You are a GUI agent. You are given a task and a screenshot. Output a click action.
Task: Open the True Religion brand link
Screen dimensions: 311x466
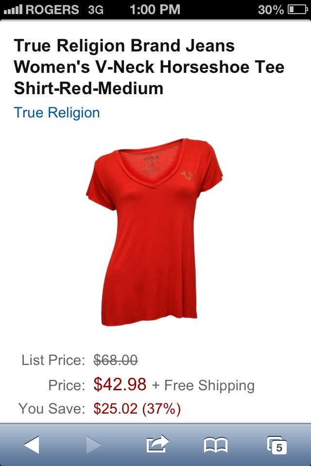[x=57, y=113]
